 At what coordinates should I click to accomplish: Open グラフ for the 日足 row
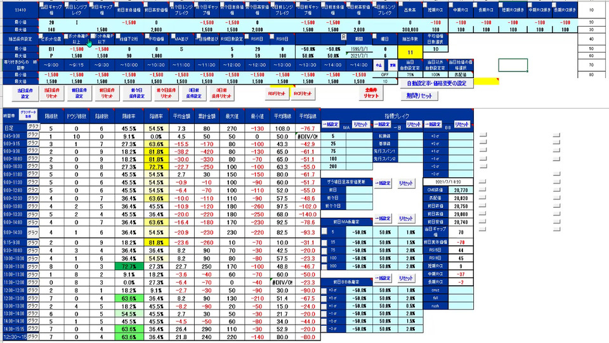32,127
